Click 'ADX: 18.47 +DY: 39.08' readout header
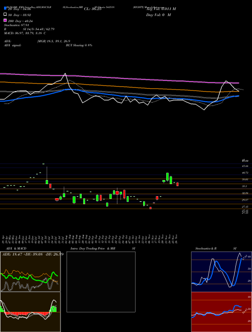252x332 pixels. pyautogui.click(x=23, y=254)
